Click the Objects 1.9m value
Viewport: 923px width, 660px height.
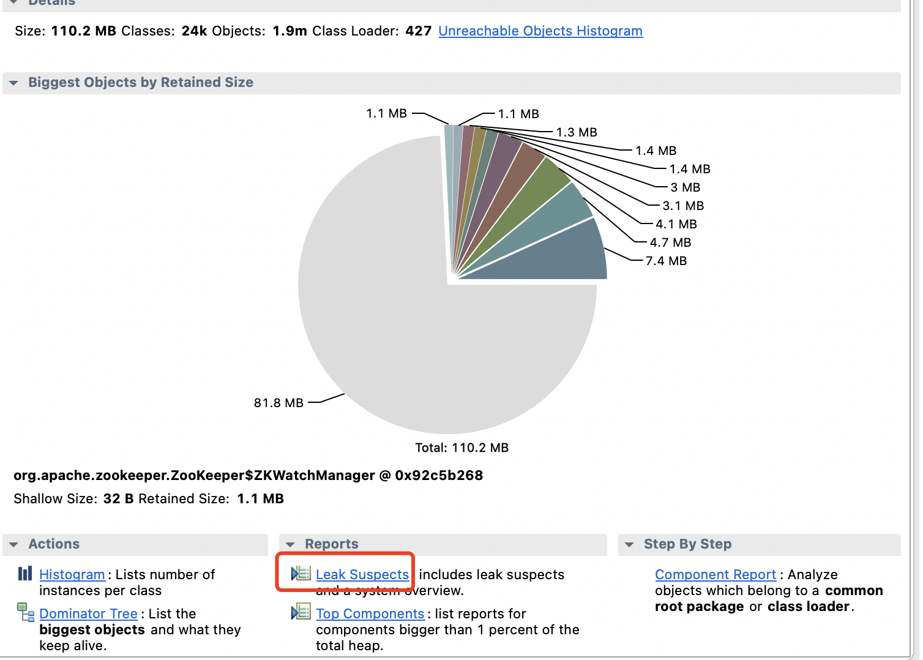[x=290, y=31]
